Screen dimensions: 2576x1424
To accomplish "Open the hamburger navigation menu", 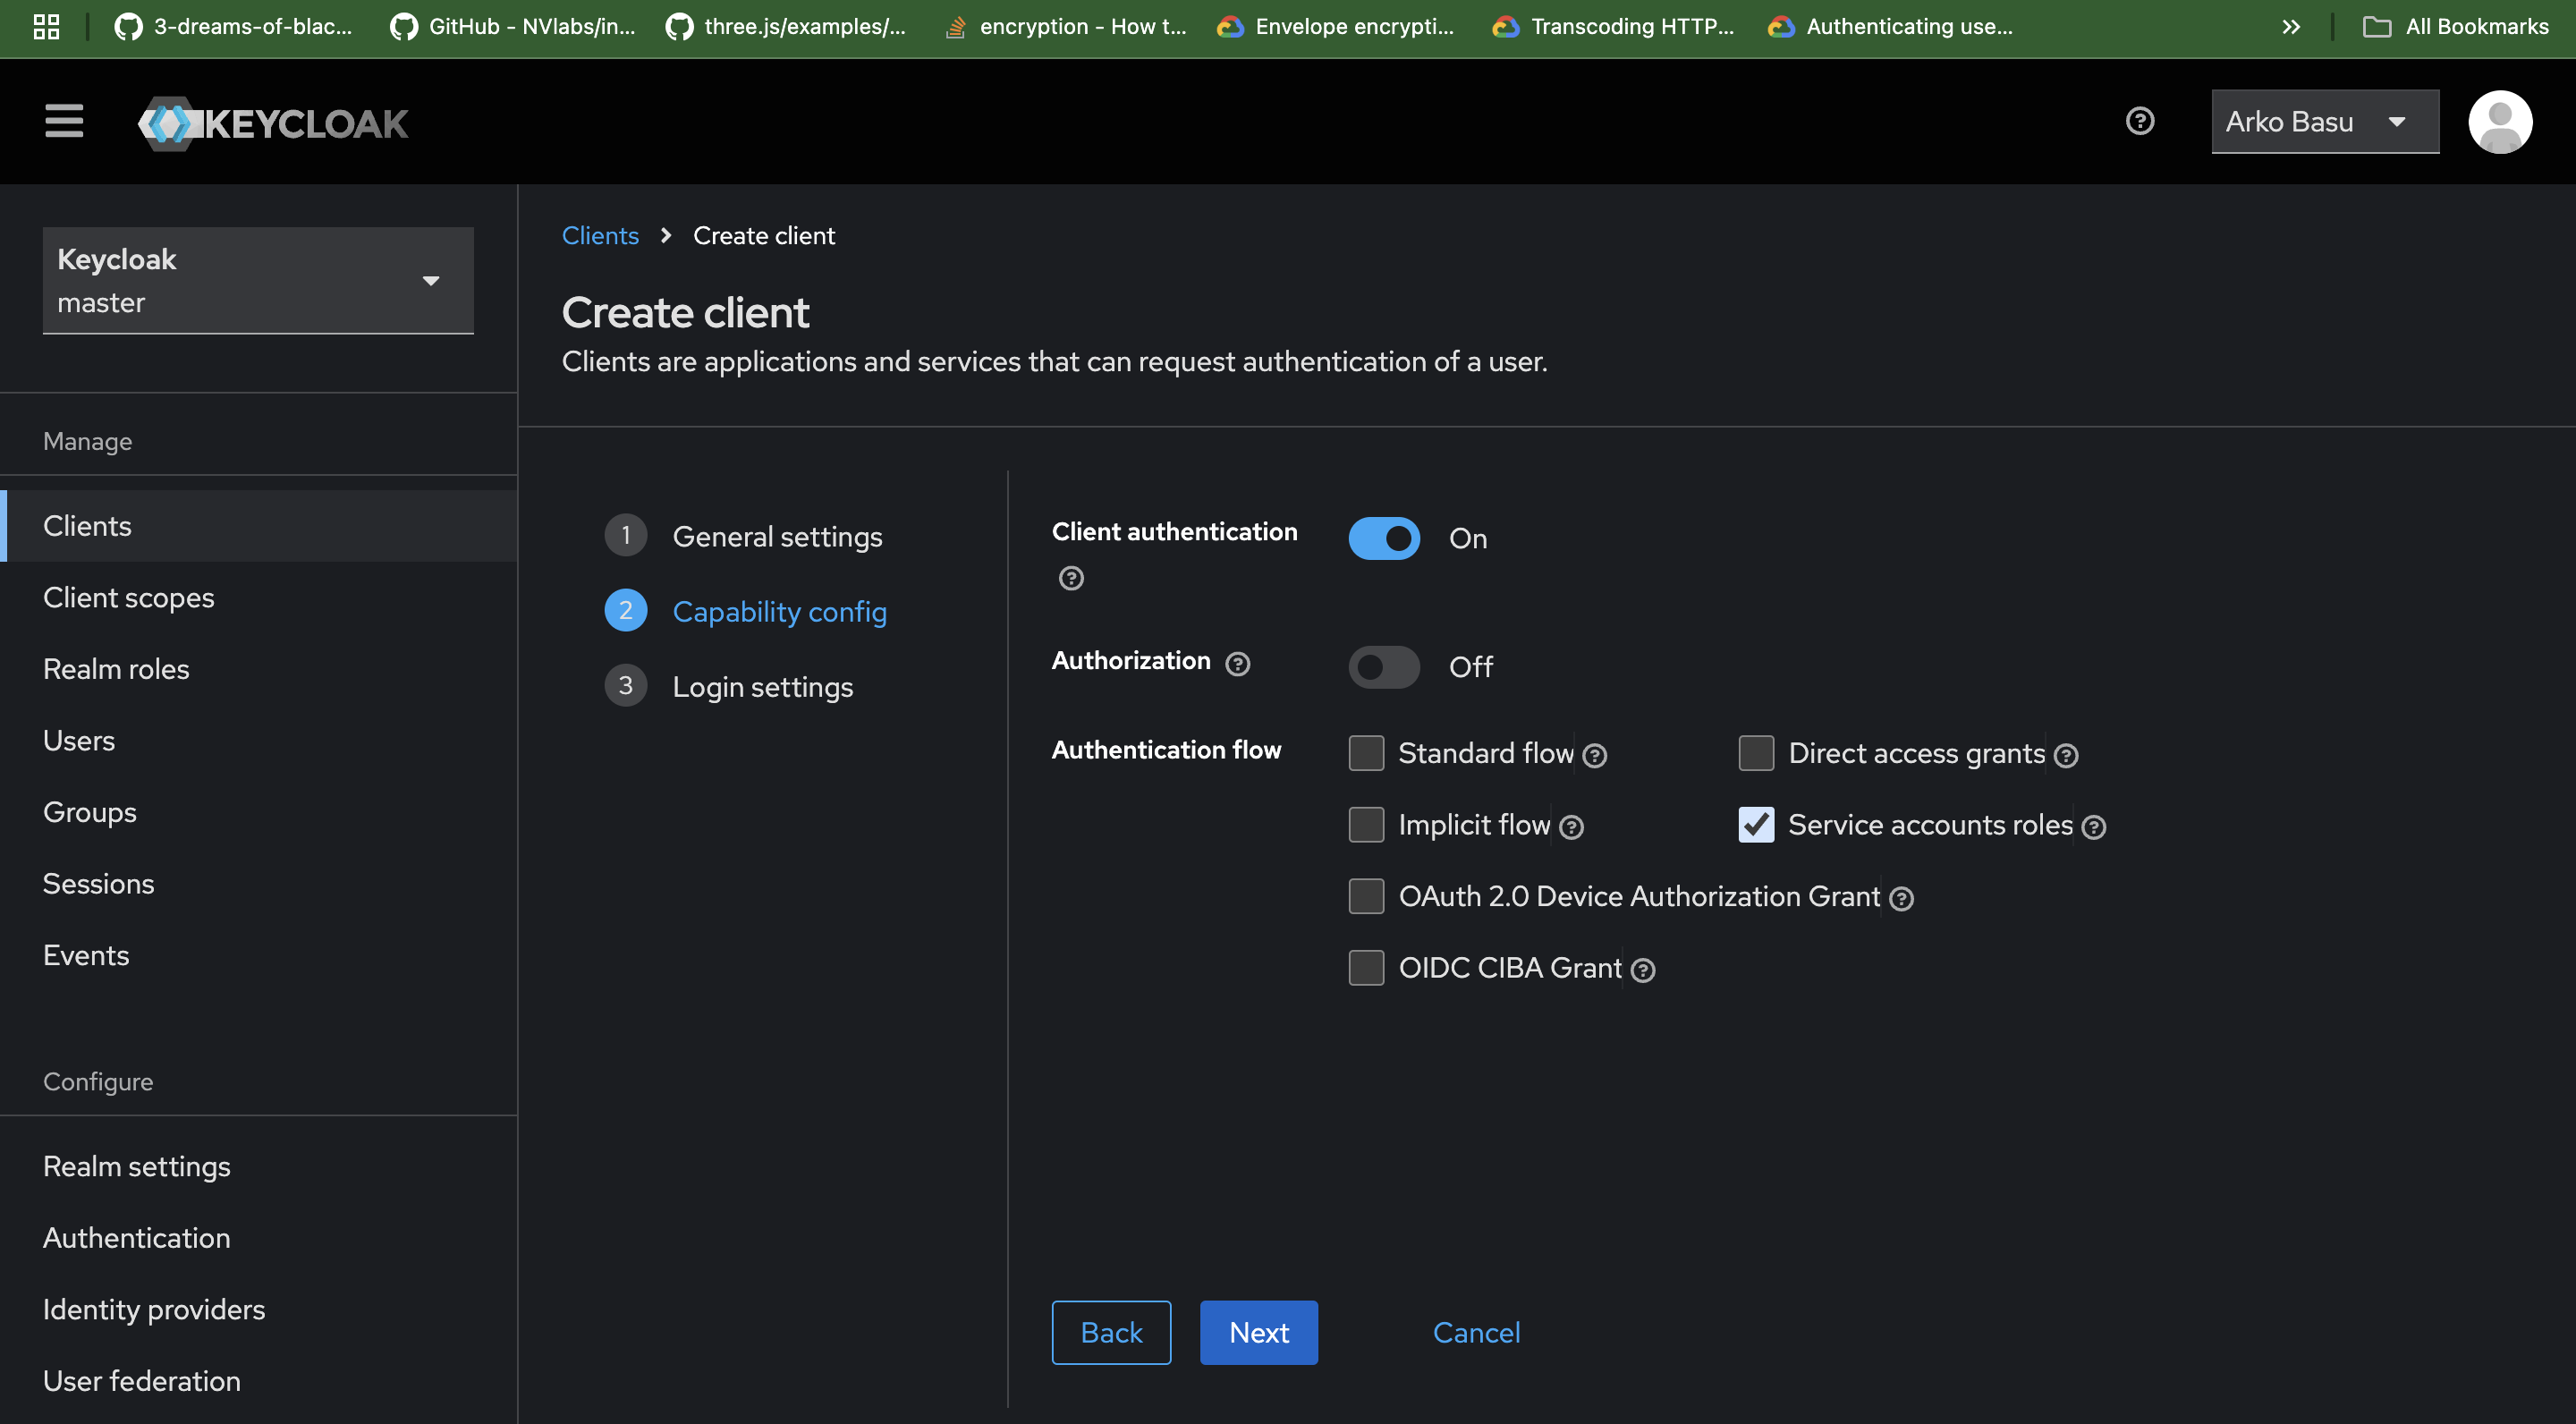I will [x=63, y=121].
